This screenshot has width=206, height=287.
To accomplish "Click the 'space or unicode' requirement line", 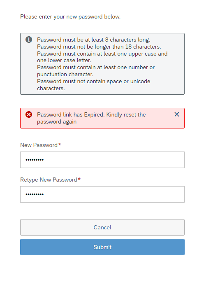I will (94, 81).
